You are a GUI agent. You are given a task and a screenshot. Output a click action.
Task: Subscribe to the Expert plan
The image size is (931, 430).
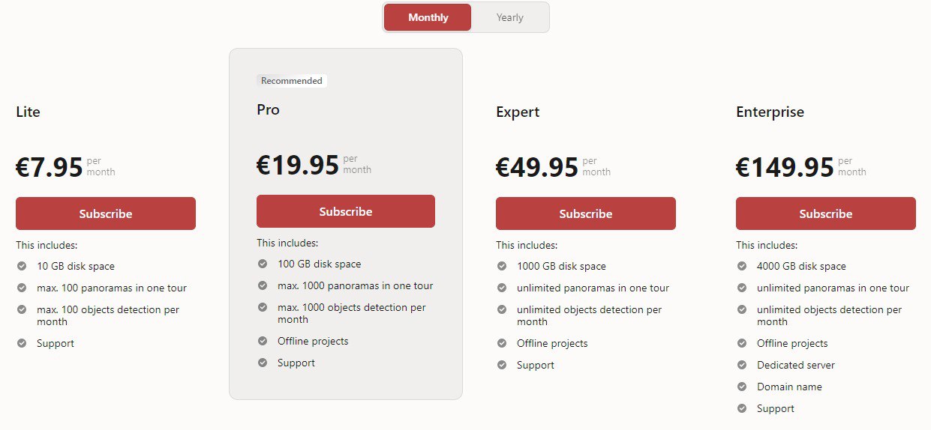(586, 214)
